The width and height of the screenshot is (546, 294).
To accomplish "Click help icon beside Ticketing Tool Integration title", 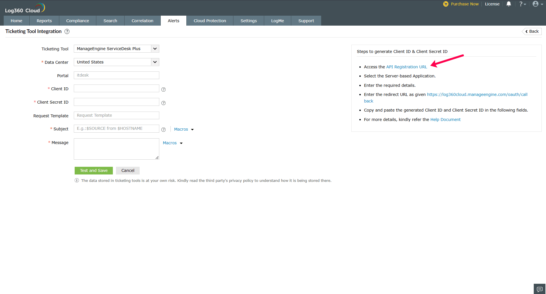I will (x=67, y=32).
